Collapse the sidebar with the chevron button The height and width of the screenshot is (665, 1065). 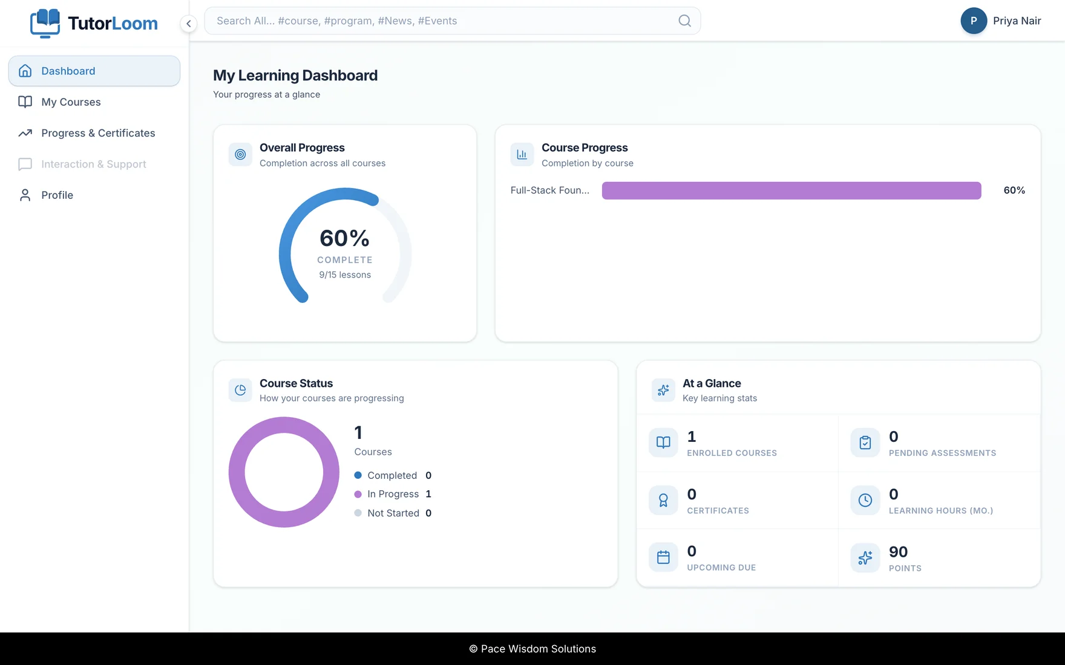click(189, 24)
